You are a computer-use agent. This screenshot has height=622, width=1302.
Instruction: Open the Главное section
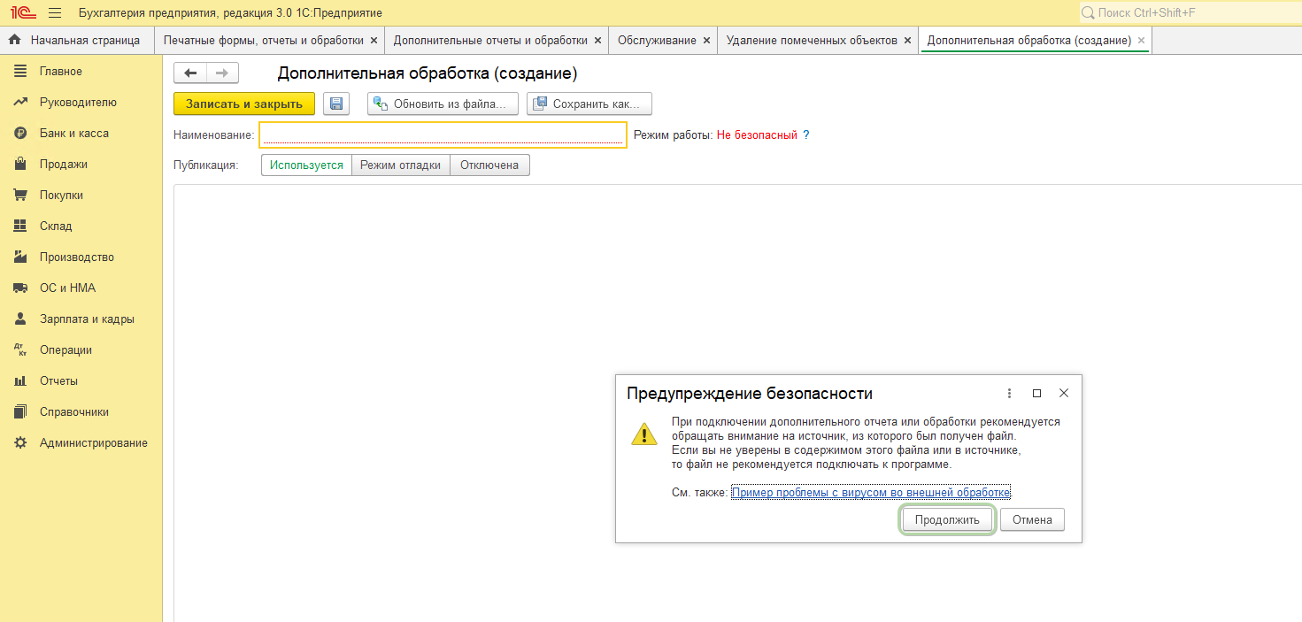coord(61,71)
